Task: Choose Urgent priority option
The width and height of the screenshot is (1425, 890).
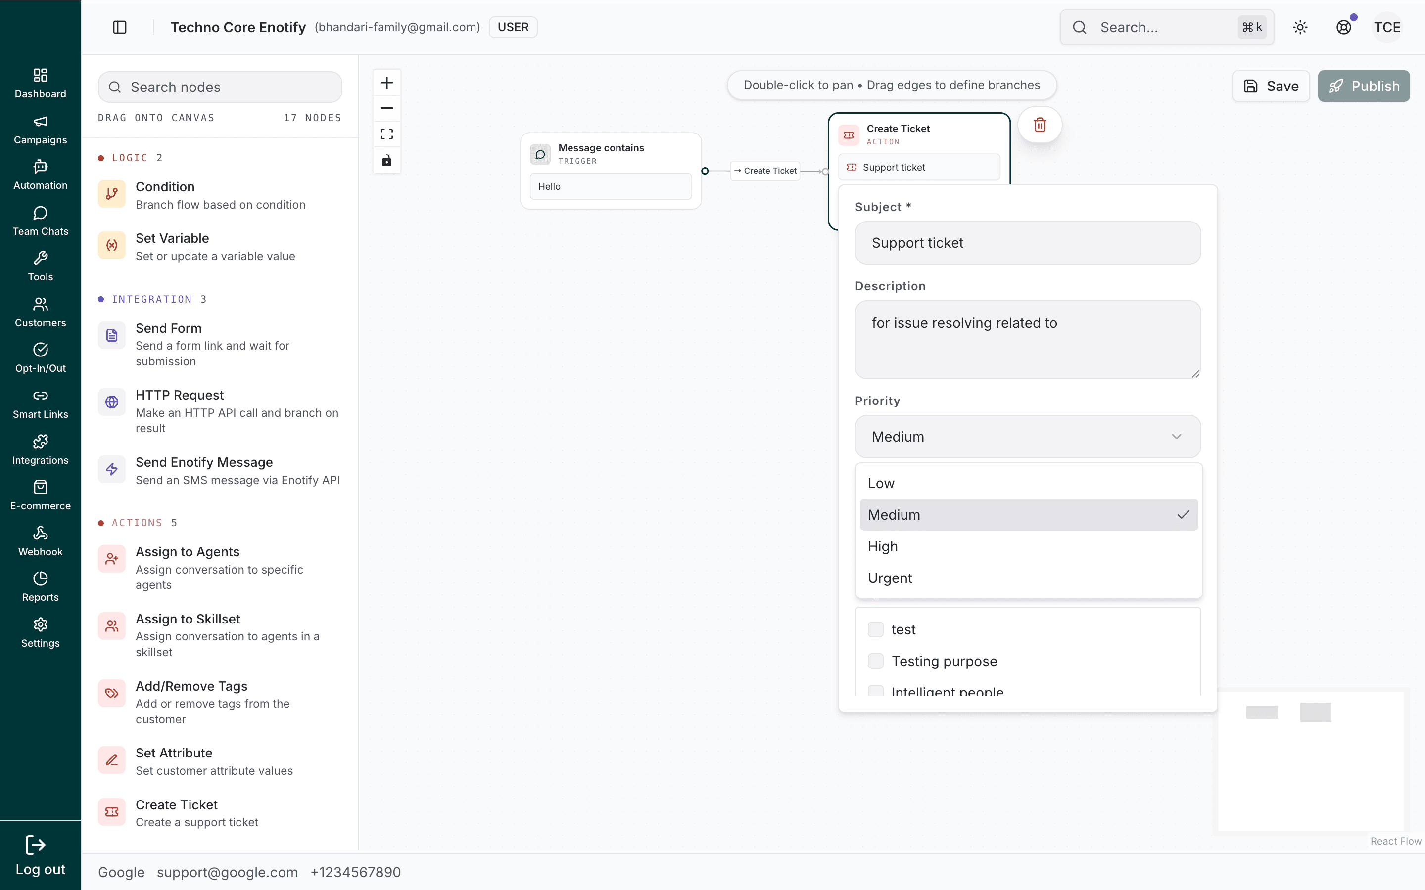Action: (1029, 578)
